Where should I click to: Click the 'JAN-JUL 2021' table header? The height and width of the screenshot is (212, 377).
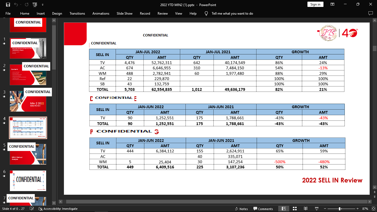(x=218, y=52)
